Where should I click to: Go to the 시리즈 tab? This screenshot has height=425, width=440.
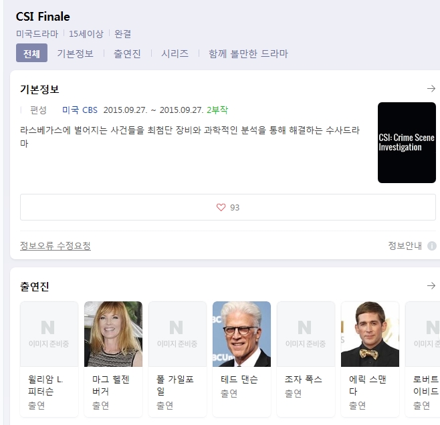175,53
